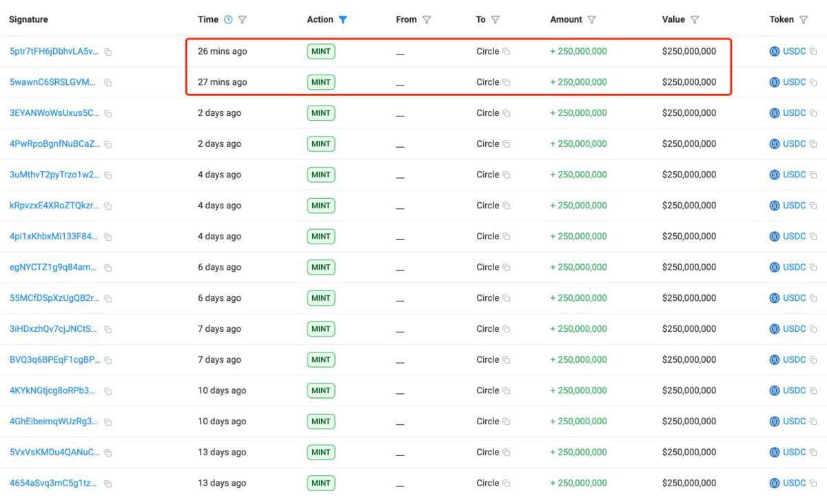Click the filter funnel next to Amount
The width and height of the screenshot is (827, 496).
pos(593,19)
